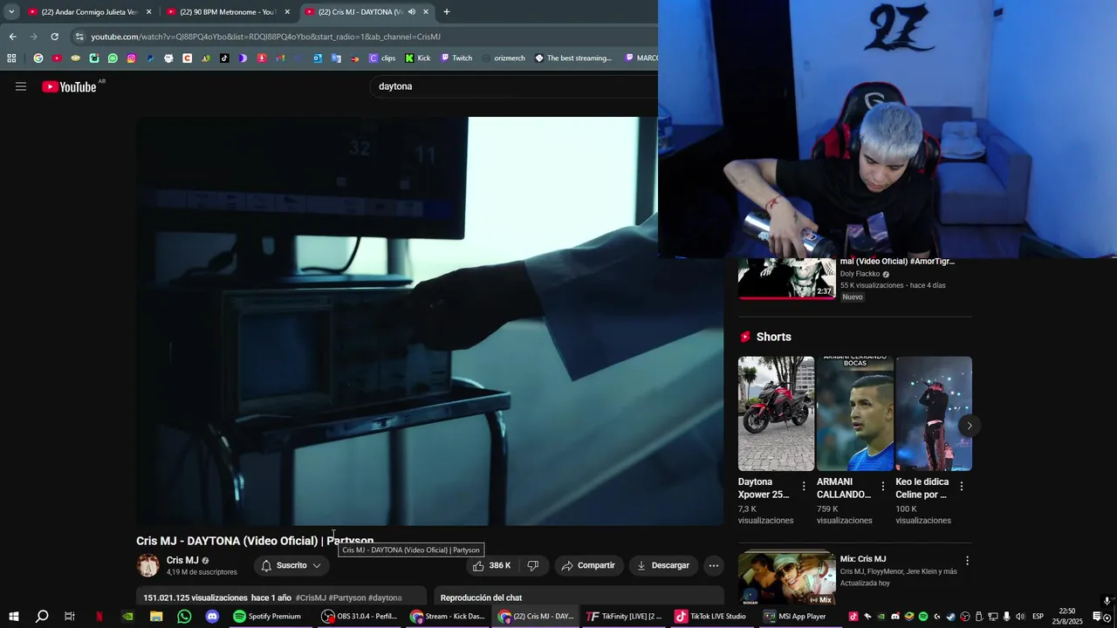Image resolution: width=1117 pixels, height=628 pixels.
Task: Open a new browser tab with plus
Action: tap(447, 12)
